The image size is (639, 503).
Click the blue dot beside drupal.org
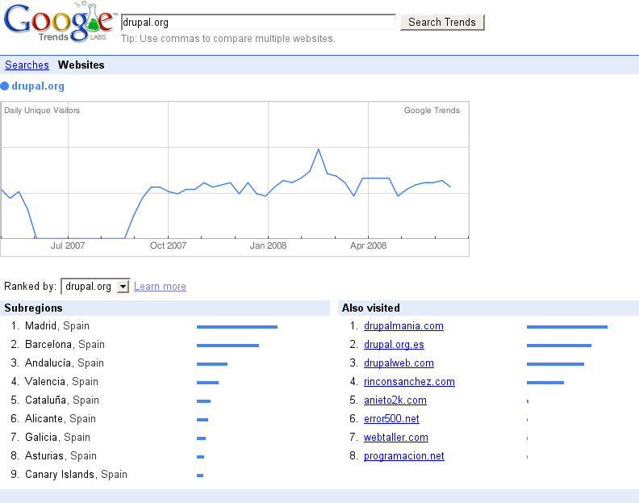point(5,86)
